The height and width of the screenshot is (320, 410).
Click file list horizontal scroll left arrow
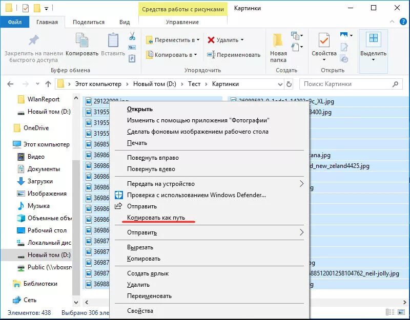(87, 302)
